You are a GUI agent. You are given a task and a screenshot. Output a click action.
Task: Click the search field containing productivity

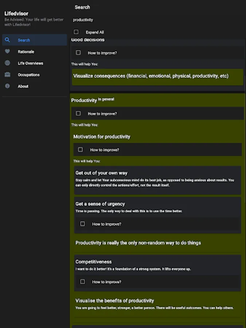[x=146, y=20]
